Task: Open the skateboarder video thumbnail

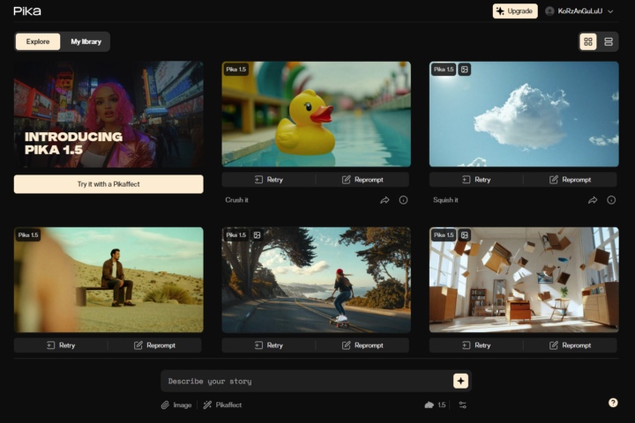Action: [317, 279]
